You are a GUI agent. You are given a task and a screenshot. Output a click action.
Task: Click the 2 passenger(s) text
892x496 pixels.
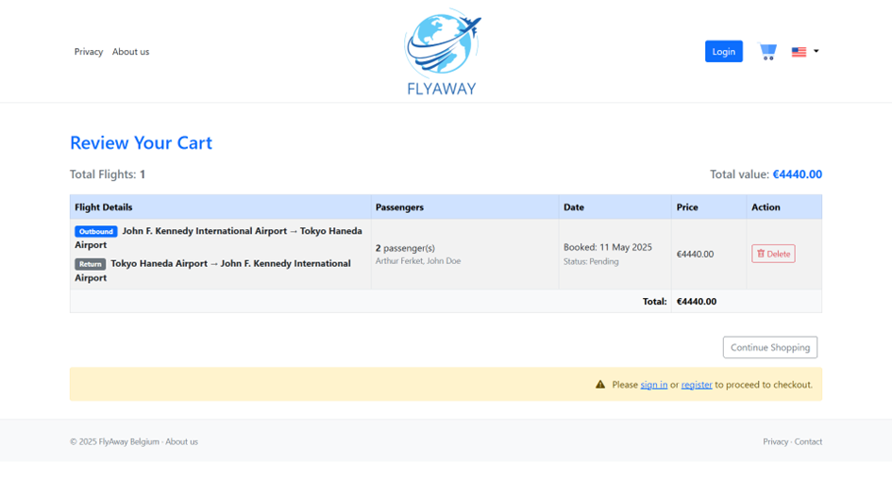point(405,248)
